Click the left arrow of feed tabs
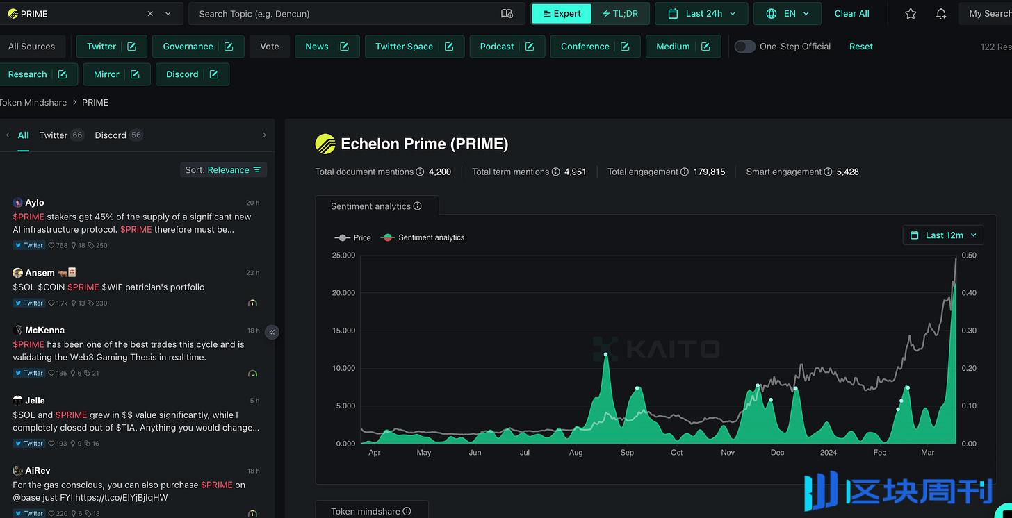1012x518 pixels. click(8, 135)
